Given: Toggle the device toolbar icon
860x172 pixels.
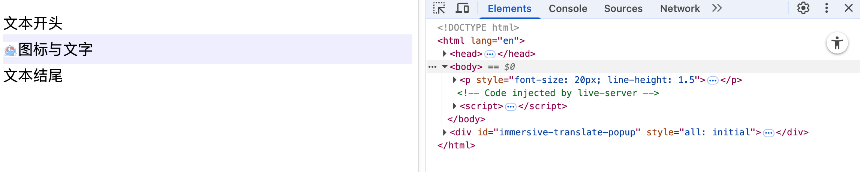Looking at the screenshot, I should [462, 8].
